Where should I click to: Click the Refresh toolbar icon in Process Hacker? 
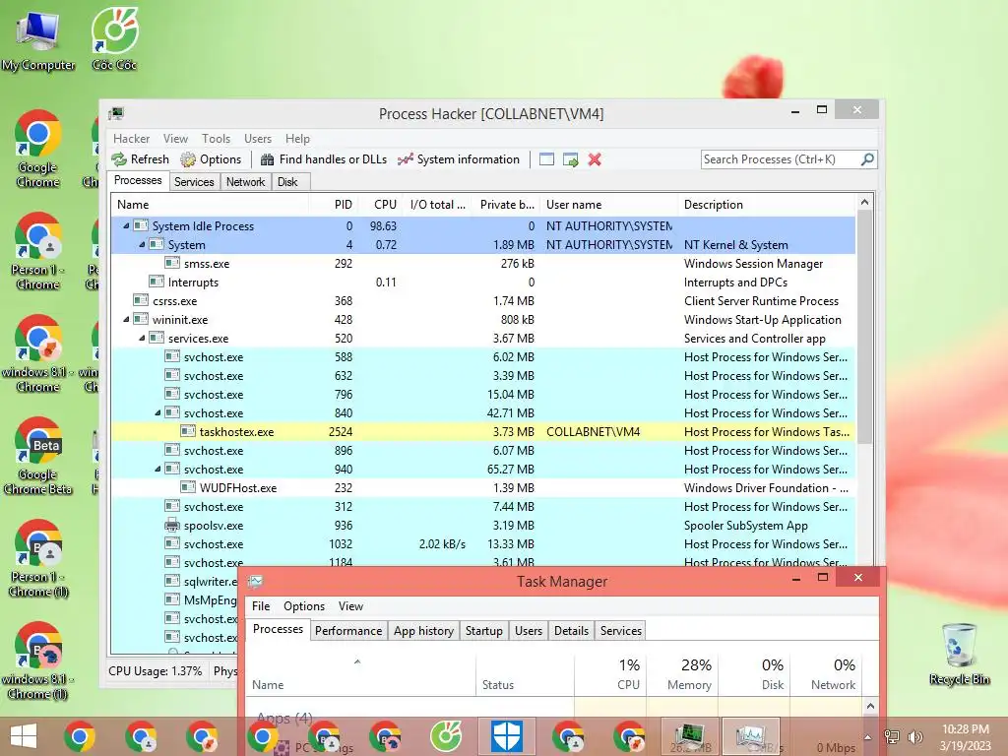coord(119,159)
